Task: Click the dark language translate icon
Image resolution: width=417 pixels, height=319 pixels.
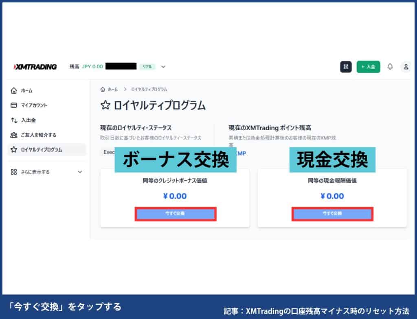Action: tap(346, 67)
